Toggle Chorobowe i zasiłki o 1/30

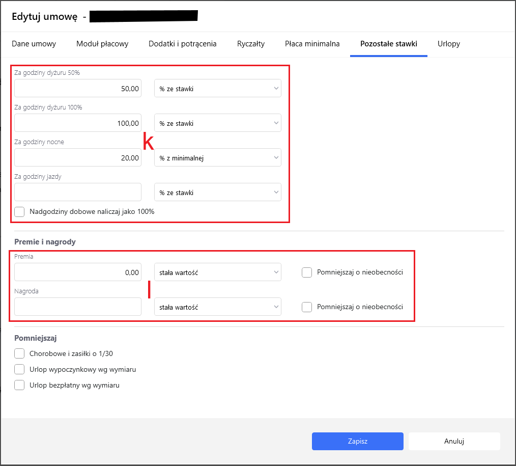pyautogui.click(x=20, y=353)
